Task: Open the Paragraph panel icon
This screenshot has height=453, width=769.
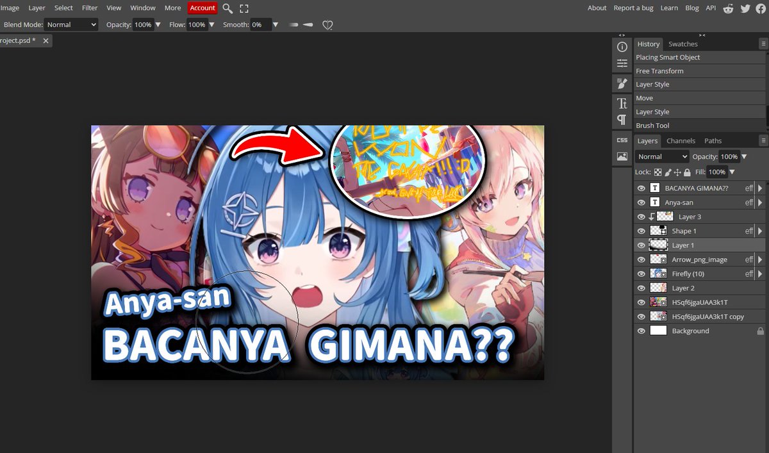Action: pos(622,120)
